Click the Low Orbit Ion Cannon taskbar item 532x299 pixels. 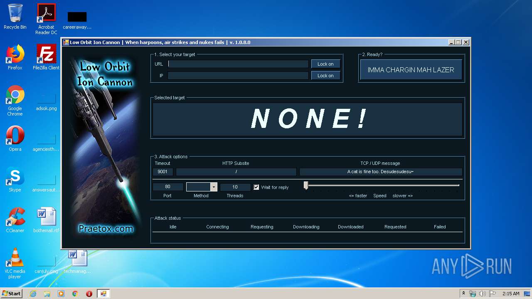coord(103,294)
